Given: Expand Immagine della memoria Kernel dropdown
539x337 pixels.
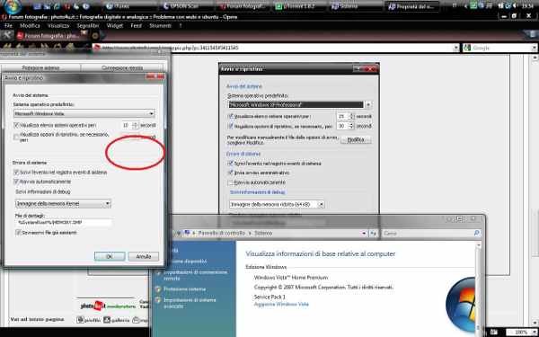Looking at the screenshot, I should click(108, 204).
